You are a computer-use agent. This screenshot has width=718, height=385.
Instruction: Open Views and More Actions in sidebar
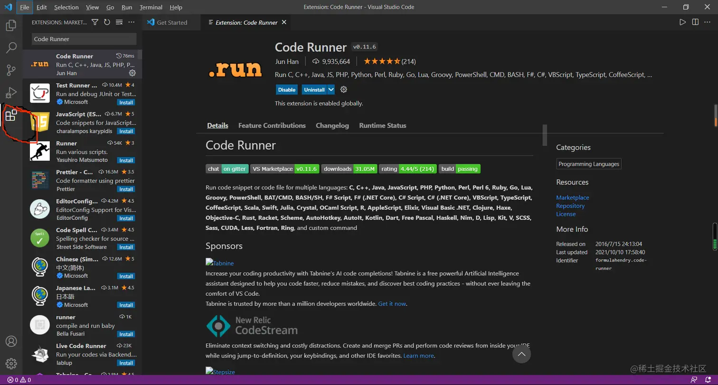click(x=132, y=22)
